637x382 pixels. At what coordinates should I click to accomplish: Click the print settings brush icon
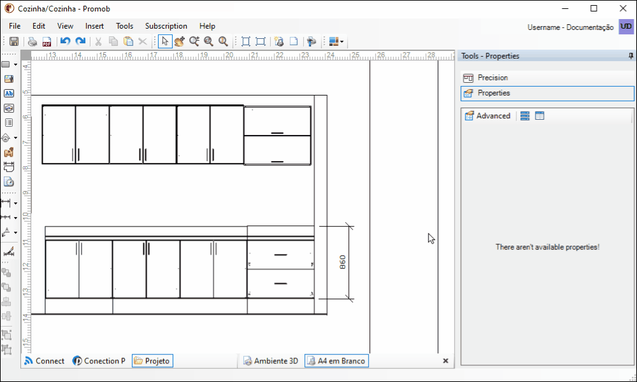click(x=311, y=41)
